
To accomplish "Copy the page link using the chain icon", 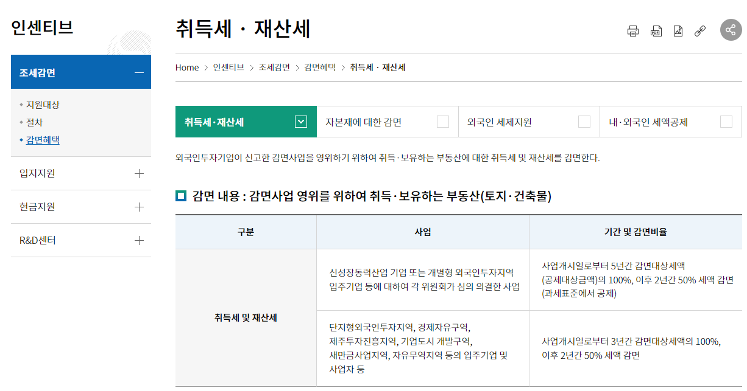I will click(700, 31).
